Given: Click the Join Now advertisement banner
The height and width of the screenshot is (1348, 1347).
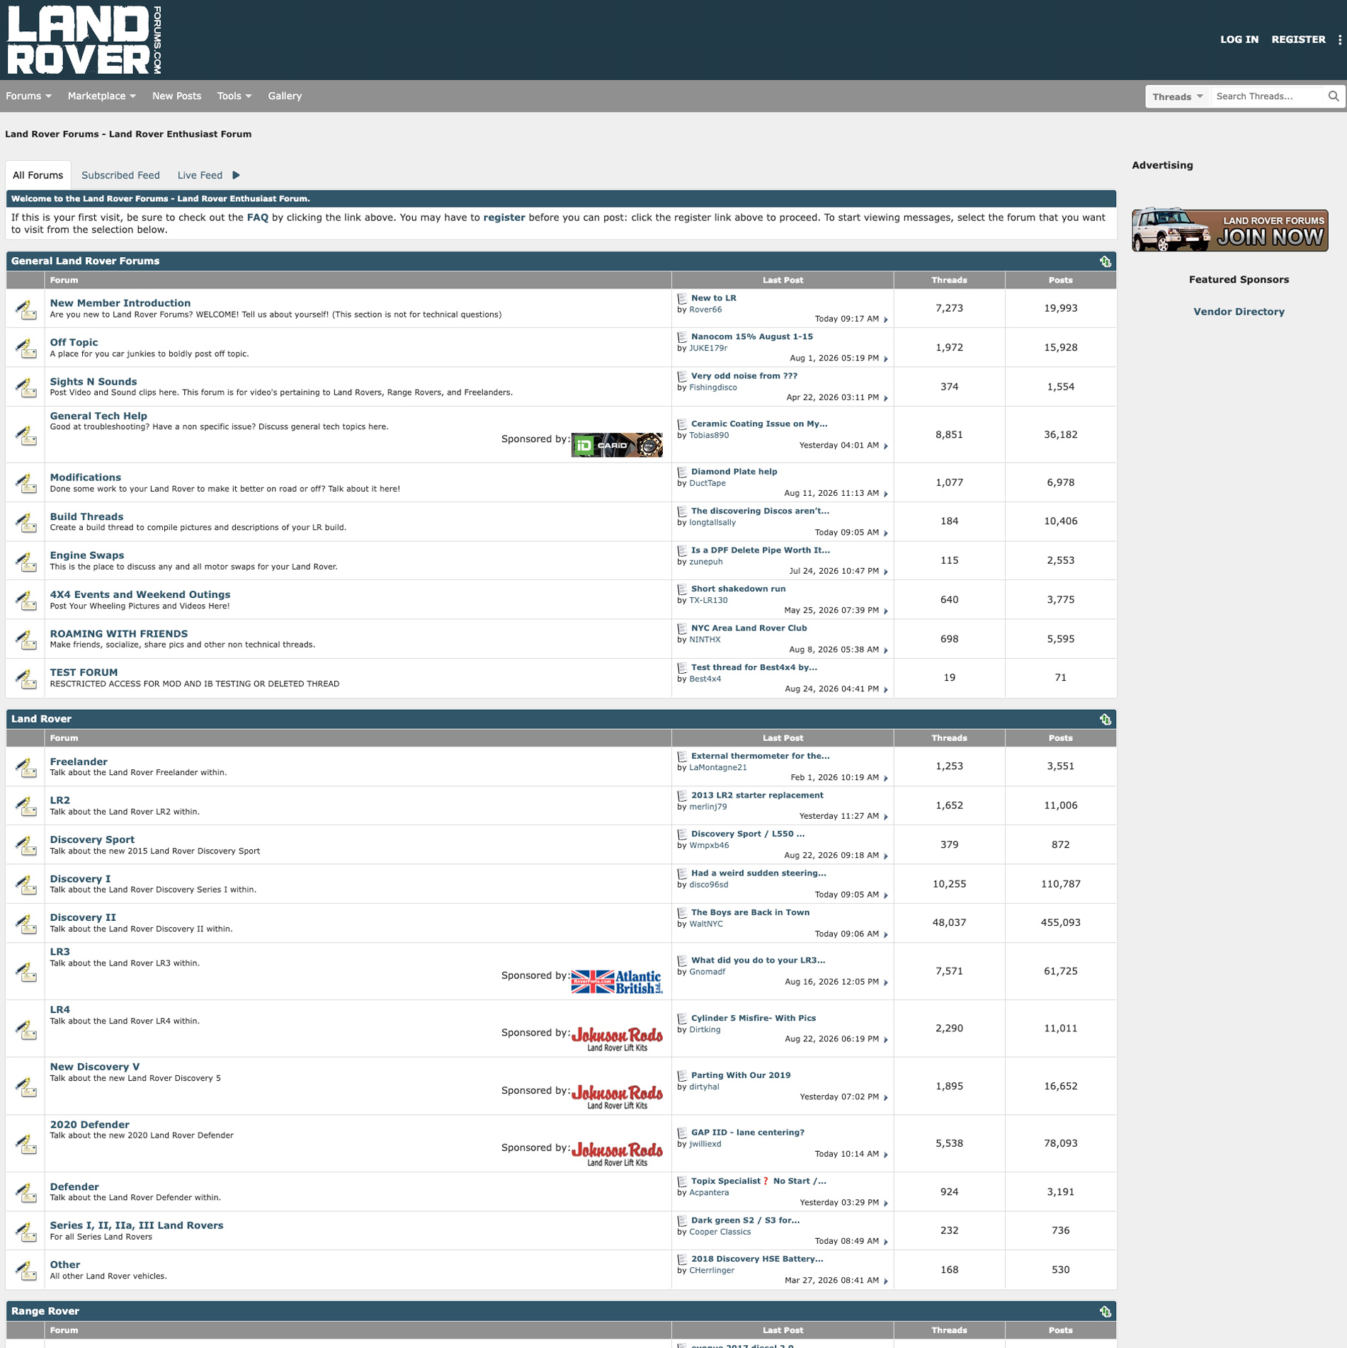Looking at the screenshot, I should 1229,230.
